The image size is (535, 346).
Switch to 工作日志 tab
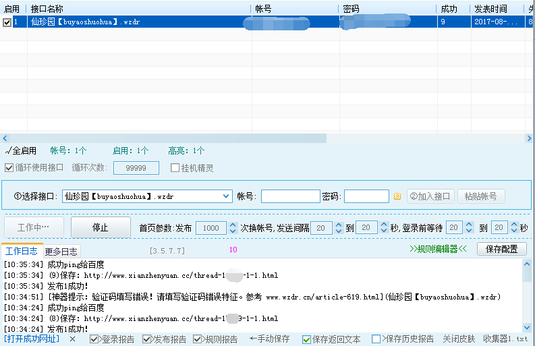[x=22, y=251]
